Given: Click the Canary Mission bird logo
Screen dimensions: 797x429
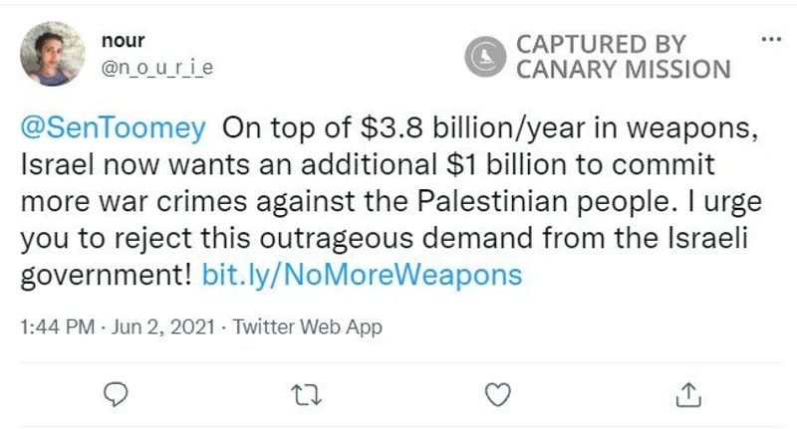Looking at the screenshot, I should coord(484,58).
